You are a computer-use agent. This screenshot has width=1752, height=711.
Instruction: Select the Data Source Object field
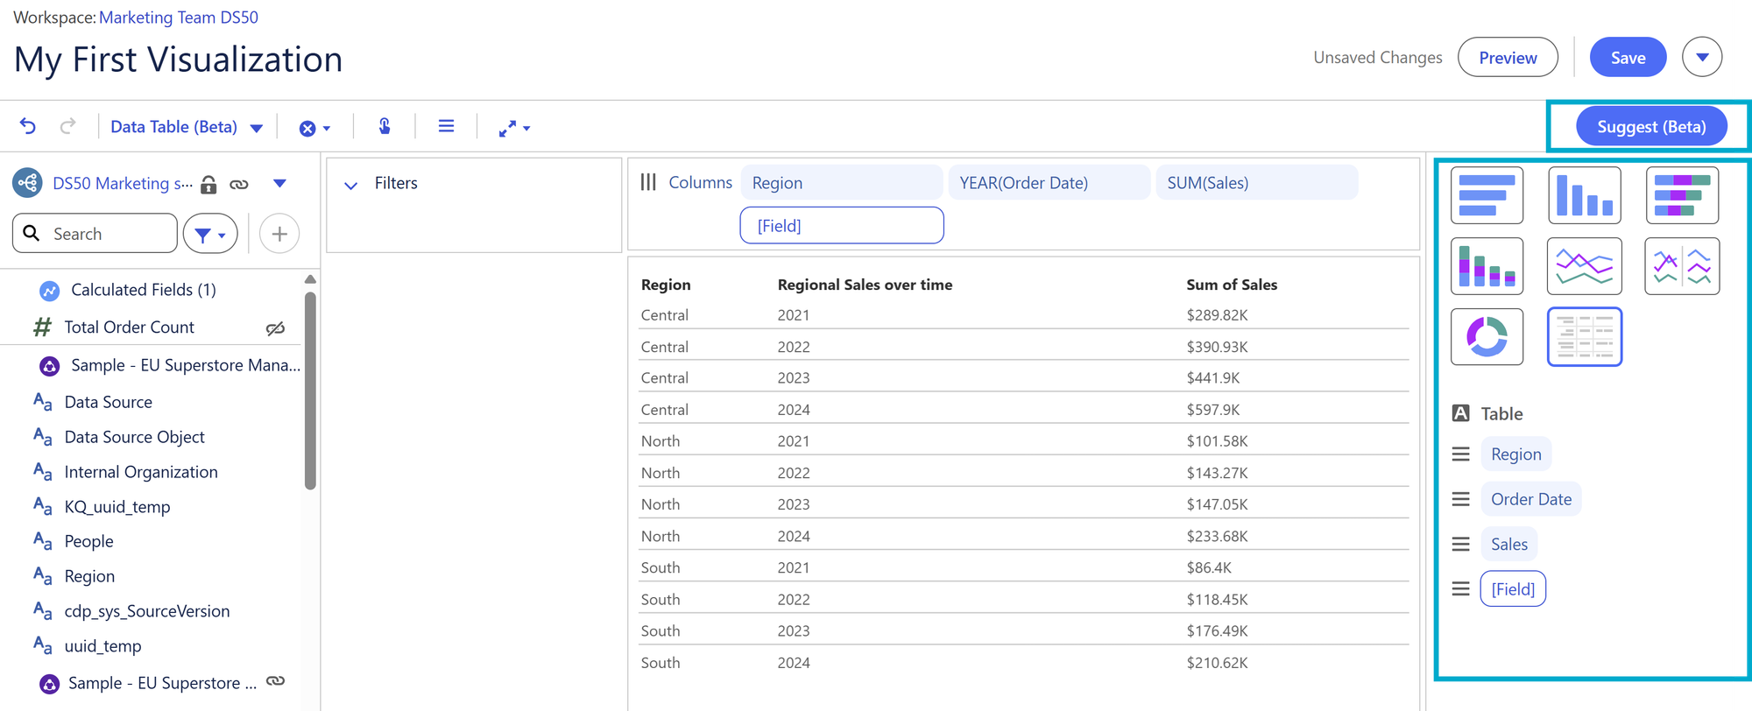[134, 437]
